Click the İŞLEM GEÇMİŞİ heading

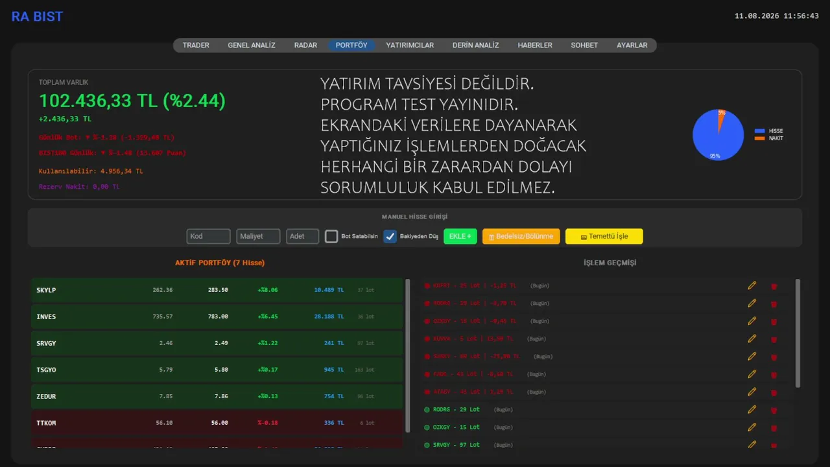(610, 263)
